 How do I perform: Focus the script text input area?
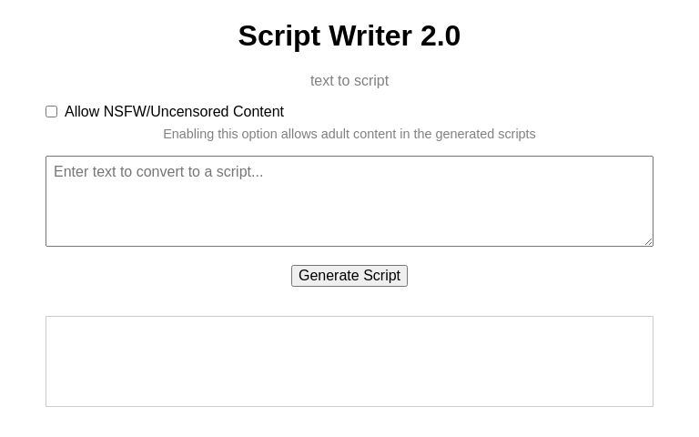(x=349, y=201)
